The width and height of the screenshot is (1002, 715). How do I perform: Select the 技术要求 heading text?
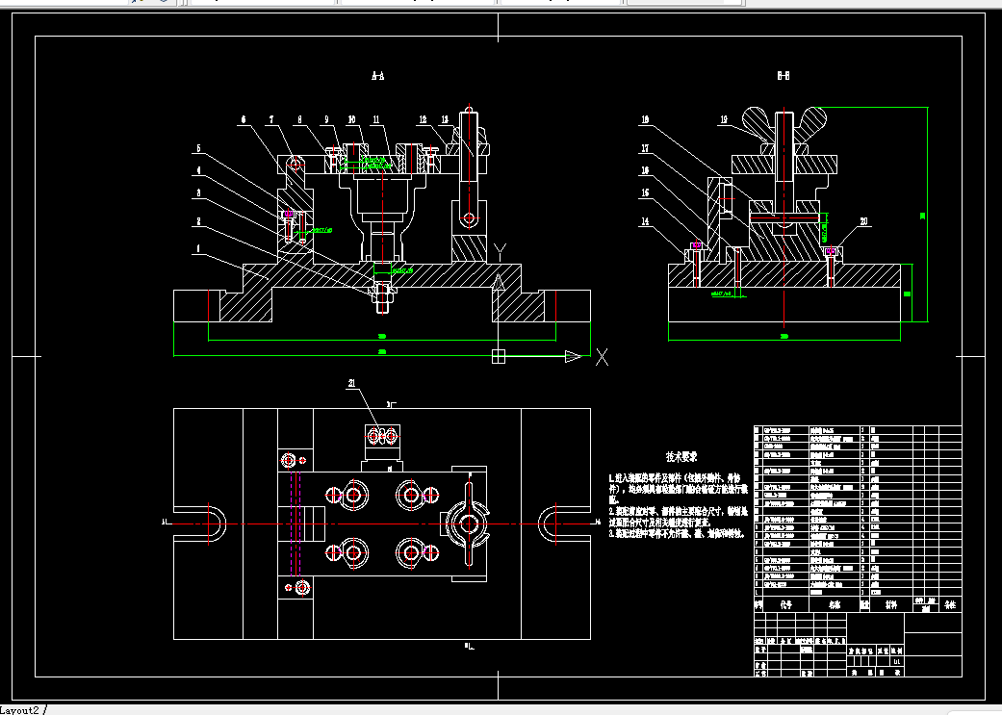pyautogui.click(x=681, y=457)
